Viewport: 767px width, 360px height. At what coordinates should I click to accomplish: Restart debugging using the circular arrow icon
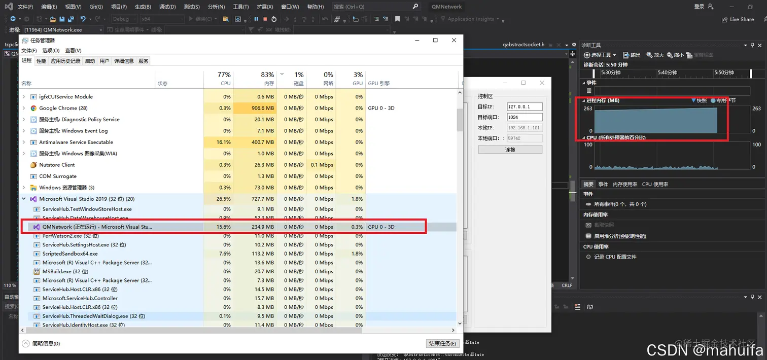coord(274,19)
